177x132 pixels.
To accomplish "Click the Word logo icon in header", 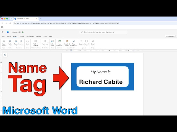I will point(7,32).
